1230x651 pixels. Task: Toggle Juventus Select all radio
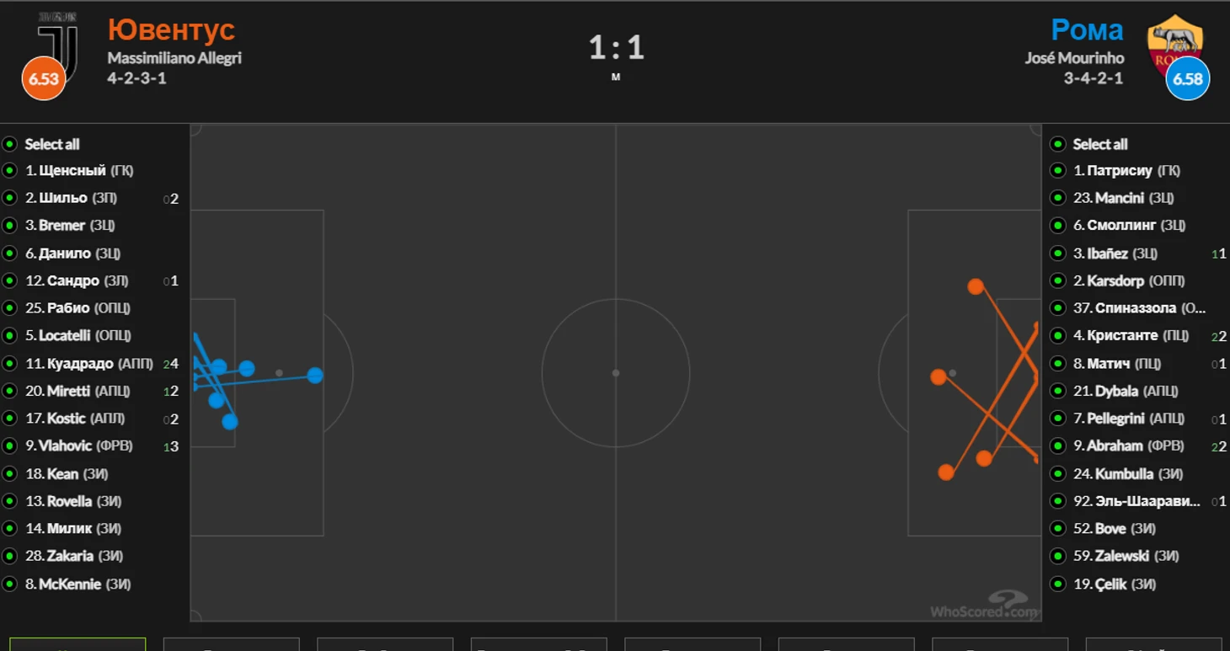10,143
